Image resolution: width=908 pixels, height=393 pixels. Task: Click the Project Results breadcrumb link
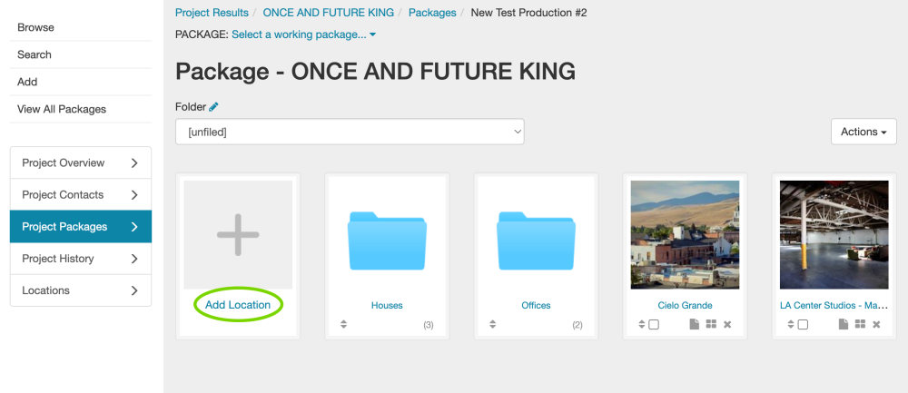click(x=212, y=13)
